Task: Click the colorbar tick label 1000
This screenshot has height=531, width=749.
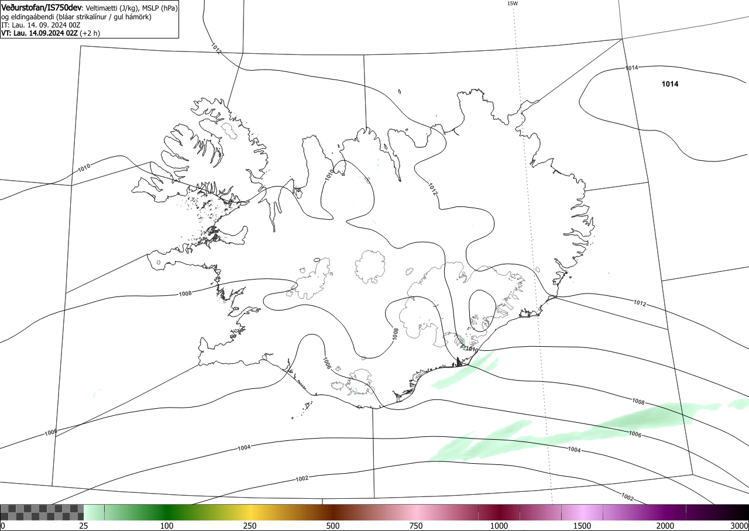Action: [499, 526]
